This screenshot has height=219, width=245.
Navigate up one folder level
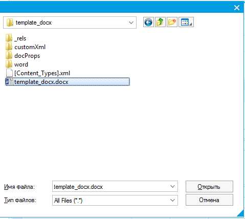point(160,23)
